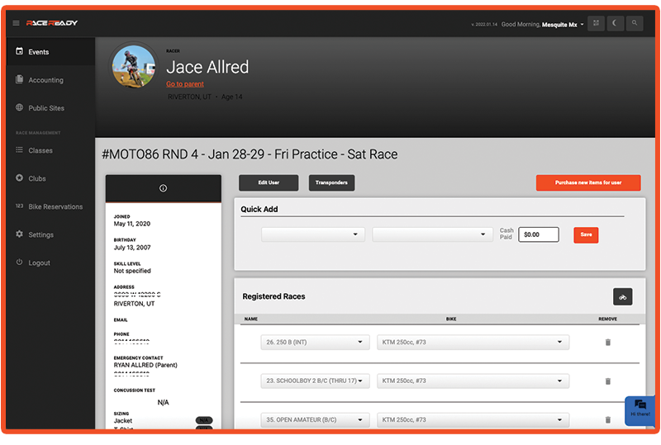Click the BIKE column header
The width and height of the screenshot is (661, 445).
(451, 319)
